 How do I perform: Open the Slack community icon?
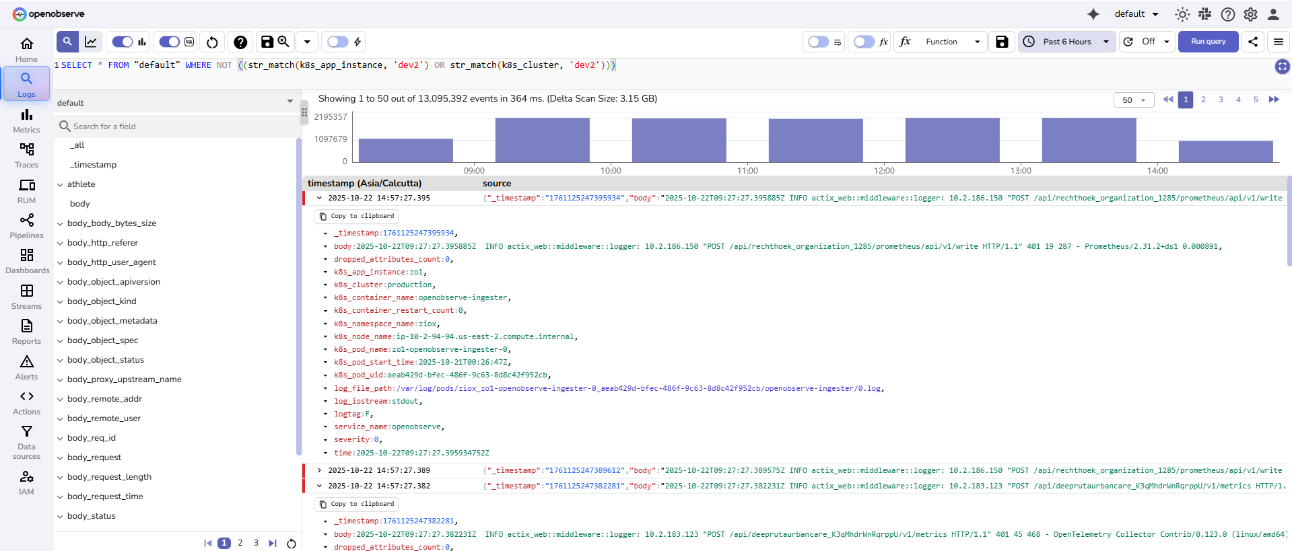point(1205,14)
